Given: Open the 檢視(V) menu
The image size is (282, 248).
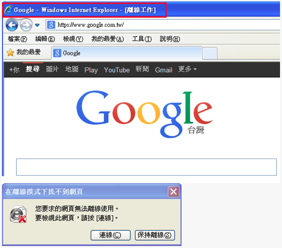Looking at the screenshot, I should pos(73,39).
